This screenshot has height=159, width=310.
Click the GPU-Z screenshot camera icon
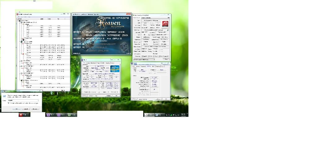point(169,18)
